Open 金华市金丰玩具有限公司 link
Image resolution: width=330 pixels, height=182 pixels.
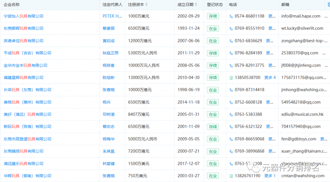pyautogui.click(x=25, y=65)
